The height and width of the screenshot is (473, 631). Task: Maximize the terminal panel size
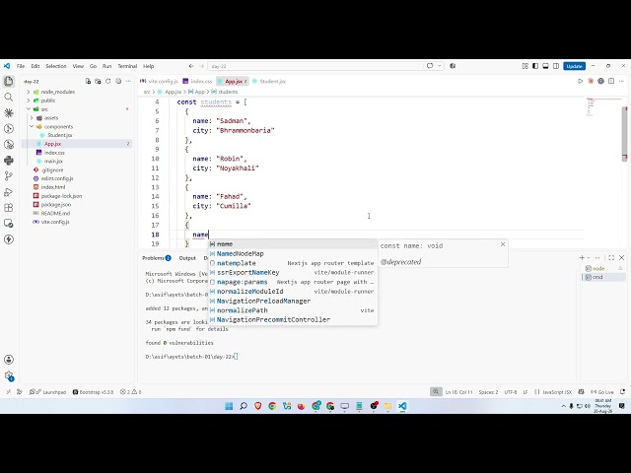(611, 257)
